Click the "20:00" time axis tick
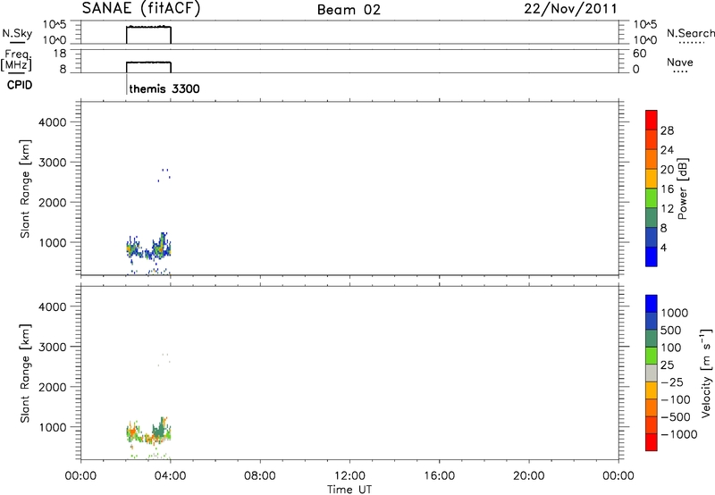 pos(529,476)
